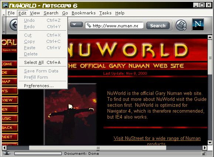Click the scroll right arrow on horizontal scrollbar
Screen dimensions: 214x157
tap(204, 148)
